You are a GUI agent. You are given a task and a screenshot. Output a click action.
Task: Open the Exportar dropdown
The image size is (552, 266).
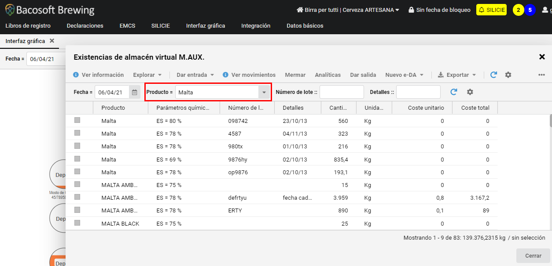[457, 75]
